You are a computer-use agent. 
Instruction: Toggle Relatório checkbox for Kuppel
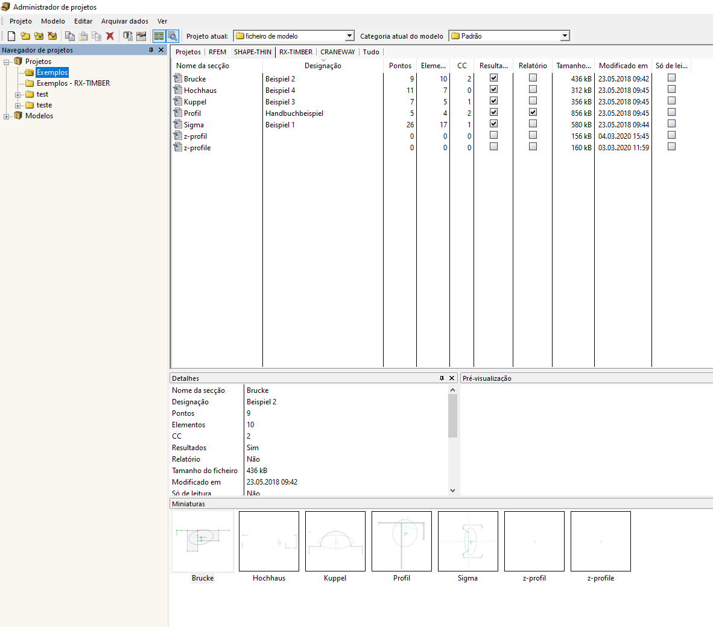point(533,101)
